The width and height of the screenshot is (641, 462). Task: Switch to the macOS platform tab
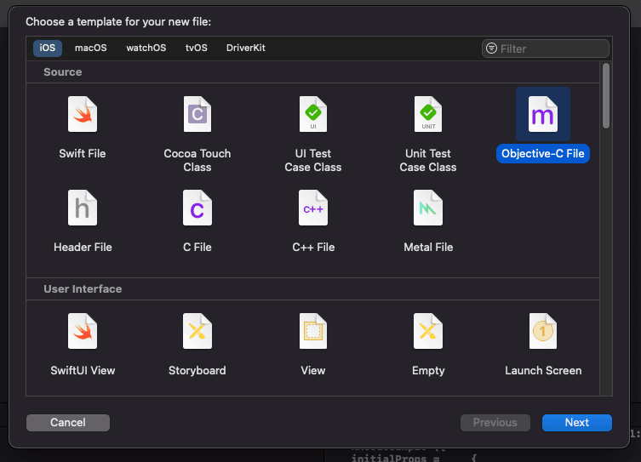(91, 48)
